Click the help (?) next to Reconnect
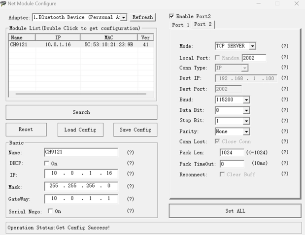 [x=285, y=173]
